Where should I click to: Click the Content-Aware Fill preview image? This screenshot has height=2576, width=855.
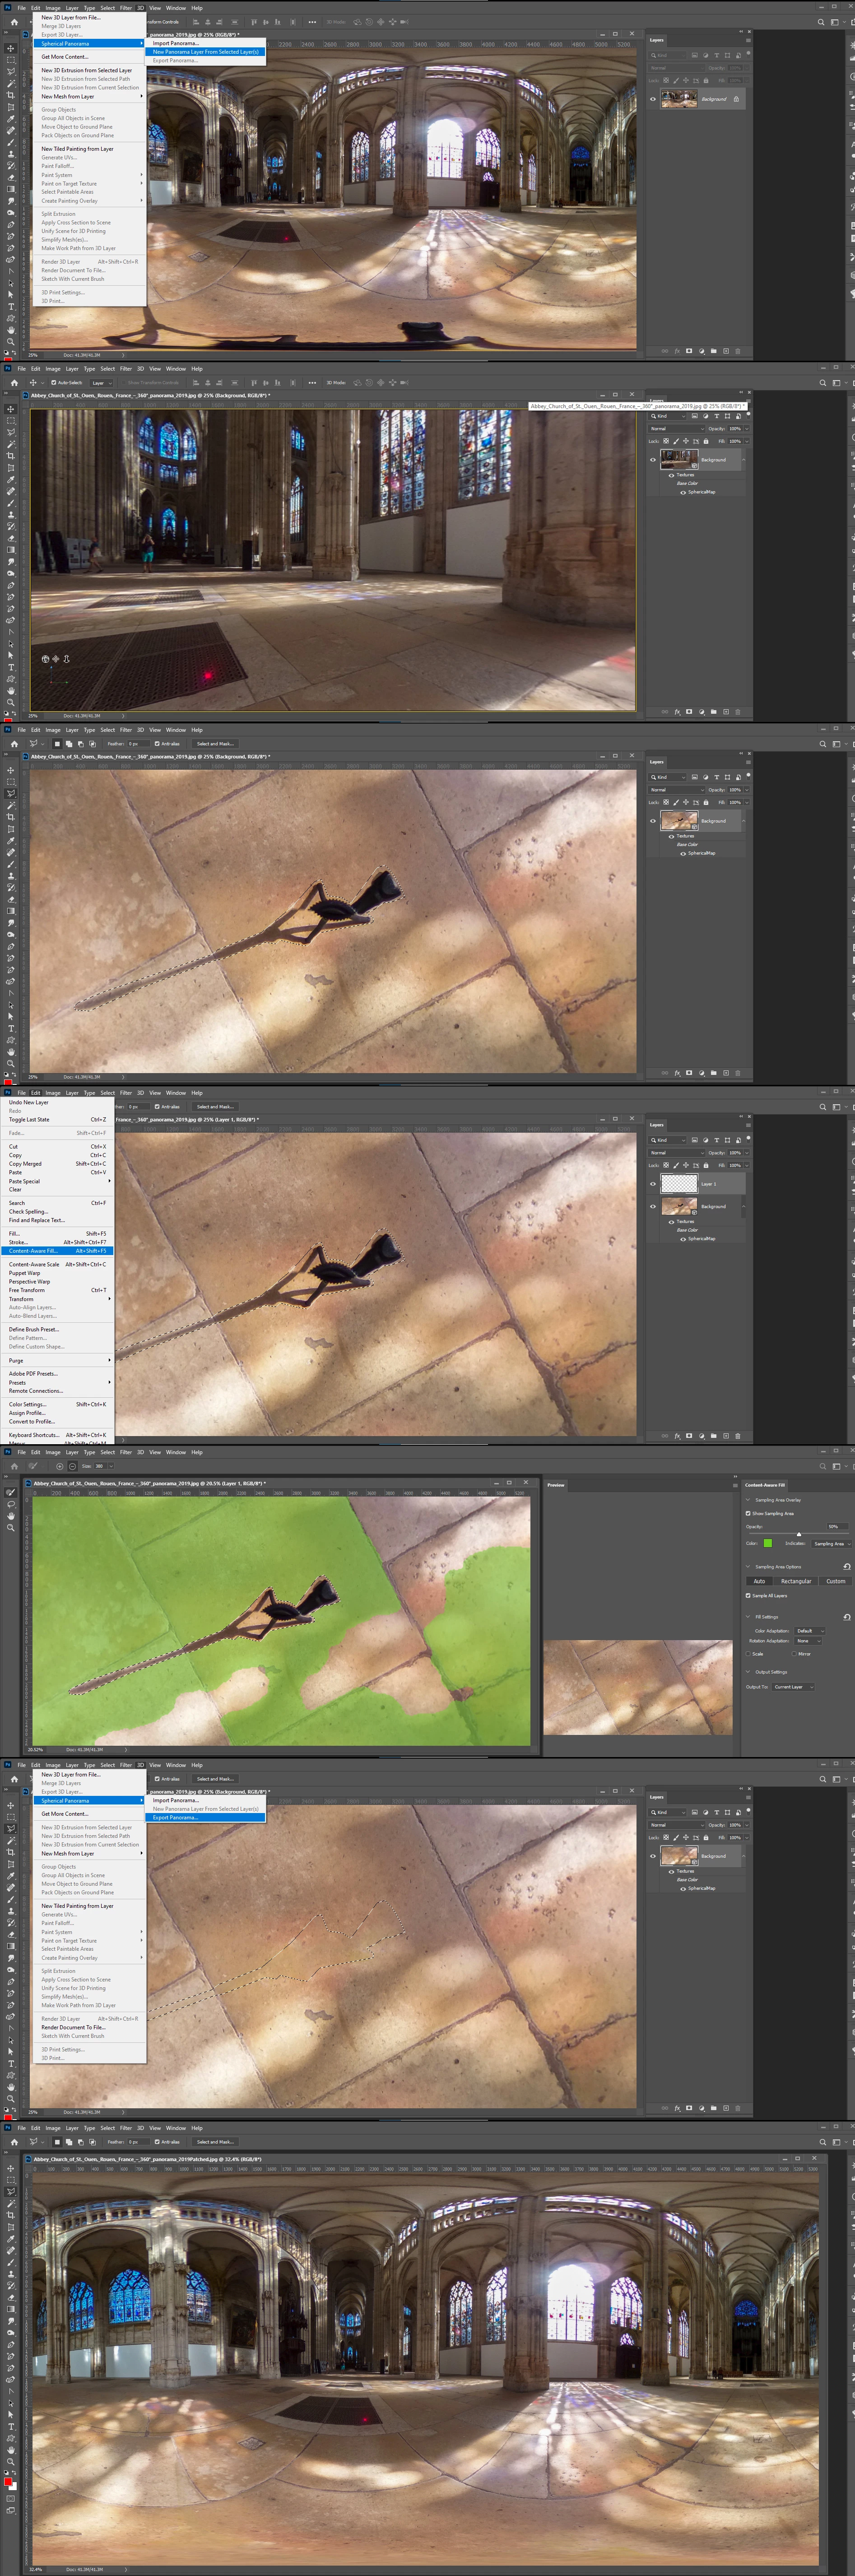pyautogui.click(x=638, y=1687)
